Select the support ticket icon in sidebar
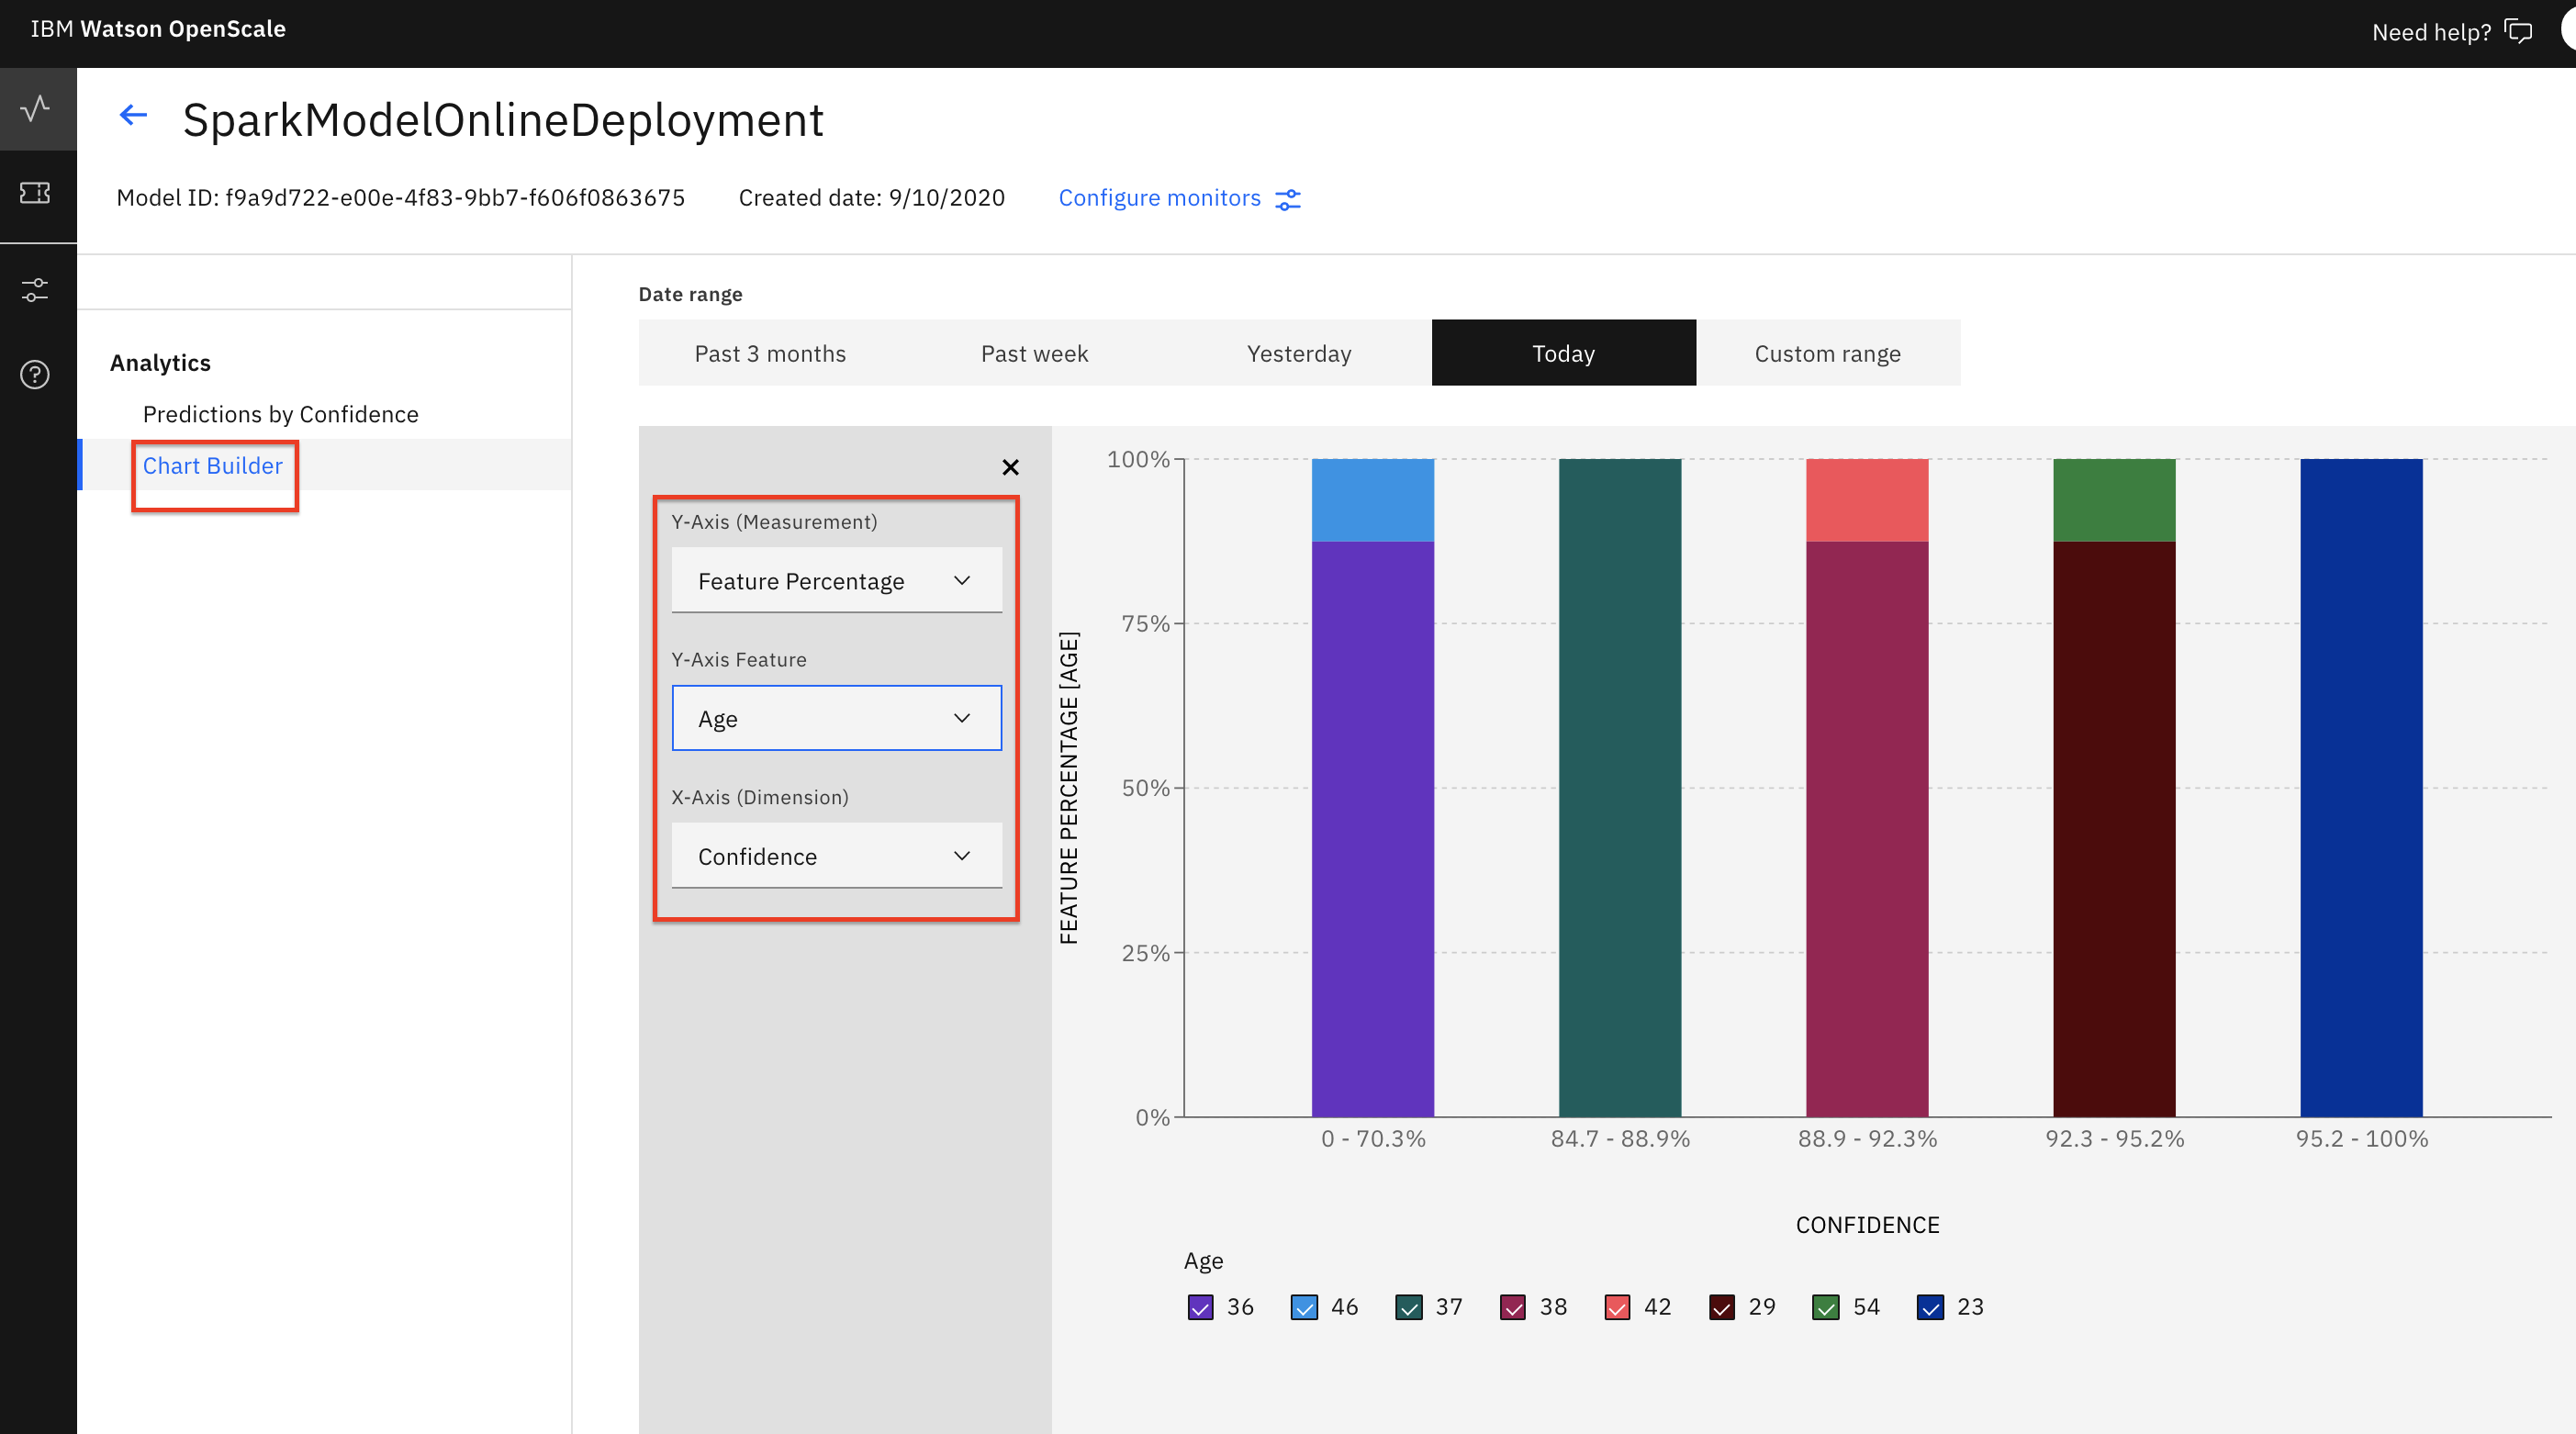2576x1434 pixels. [36, 194]
